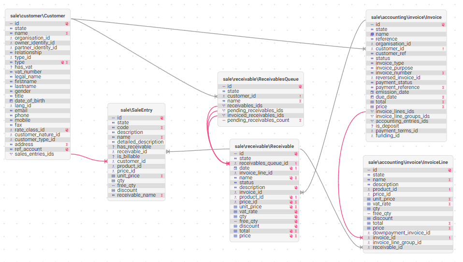The width and height of the screenshot is (463, 262).
Task: Click the many-to-one icon before SaleEntry receivable_id
Action: coord(114,152)
